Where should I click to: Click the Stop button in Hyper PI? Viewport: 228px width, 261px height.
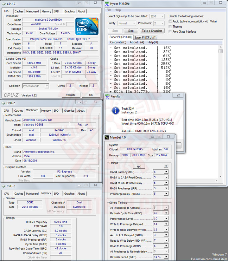131,31
